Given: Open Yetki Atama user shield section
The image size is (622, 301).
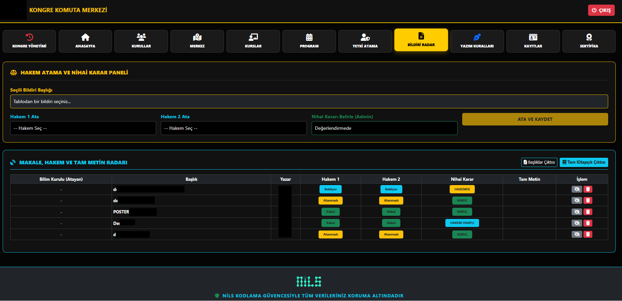Looking at the screenshot, I should click(x=365, y=41).
